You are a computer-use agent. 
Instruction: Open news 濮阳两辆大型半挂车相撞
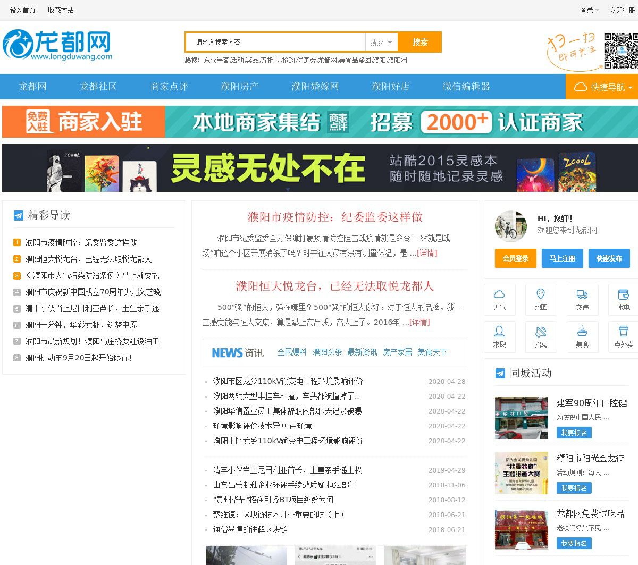click(286, 396)
